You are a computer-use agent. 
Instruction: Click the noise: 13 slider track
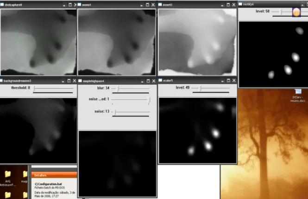[x=131, y=112]
